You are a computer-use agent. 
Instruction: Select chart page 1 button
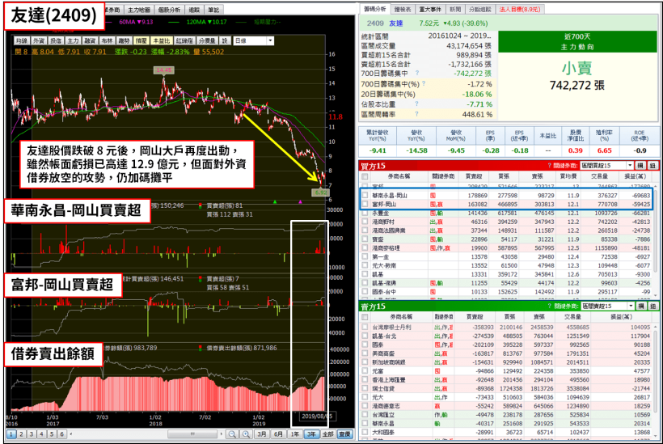click(x=11, y=433)
